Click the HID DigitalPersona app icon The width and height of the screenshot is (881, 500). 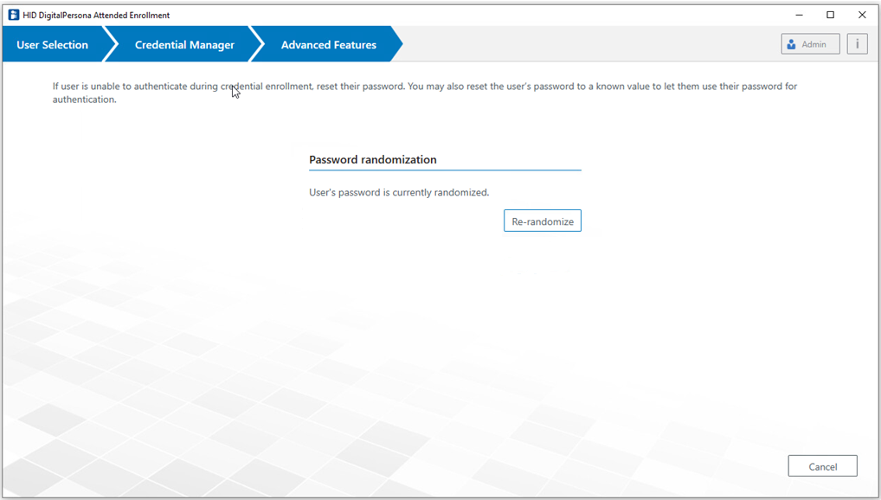(13, 15)
